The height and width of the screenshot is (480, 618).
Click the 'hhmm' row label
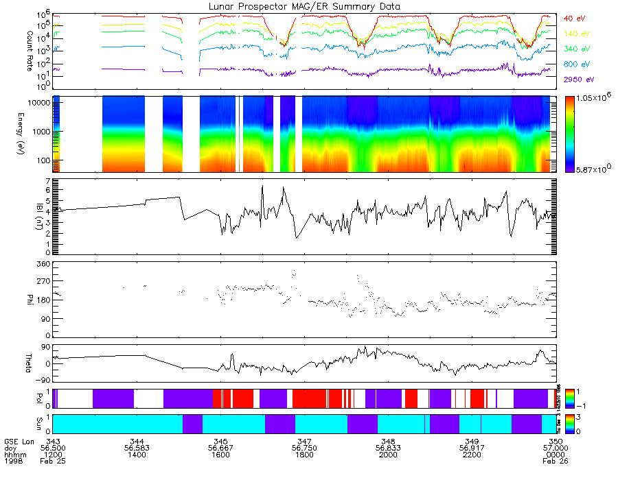coord(15,455)
